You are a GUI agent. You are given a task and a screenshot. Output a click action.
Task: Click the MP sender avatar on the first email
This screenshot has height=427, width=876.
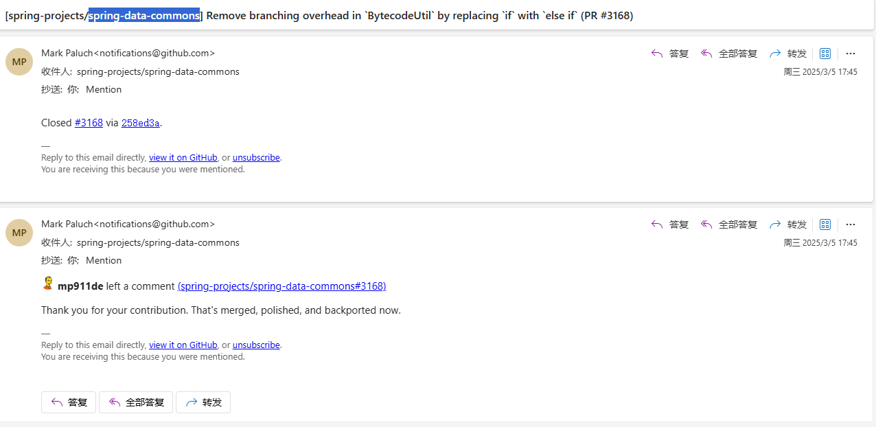click(19, 62)
